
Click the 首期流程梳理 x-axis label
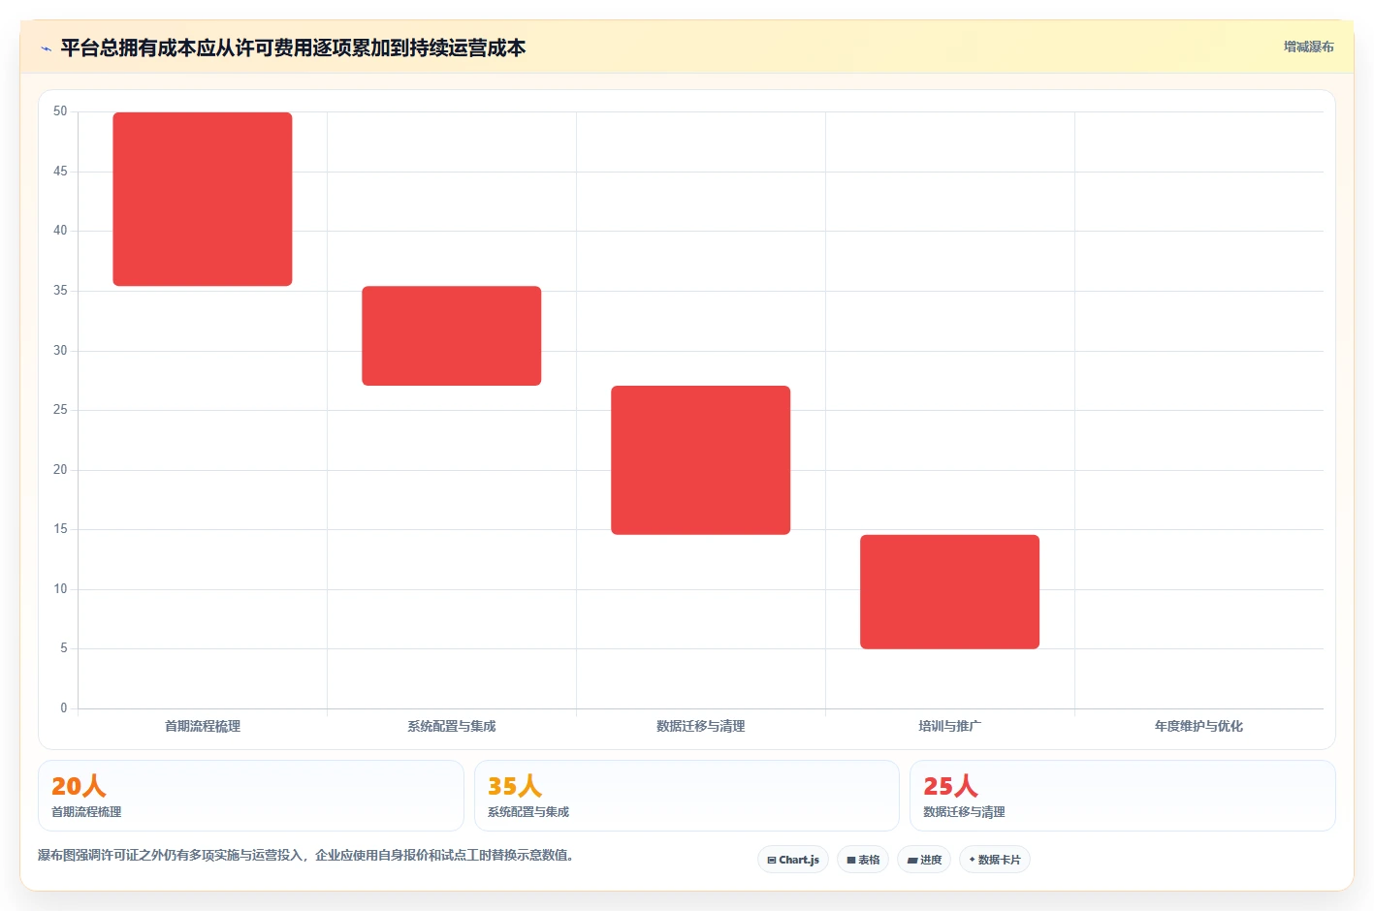pyautogui.click(x=203, y=726)
